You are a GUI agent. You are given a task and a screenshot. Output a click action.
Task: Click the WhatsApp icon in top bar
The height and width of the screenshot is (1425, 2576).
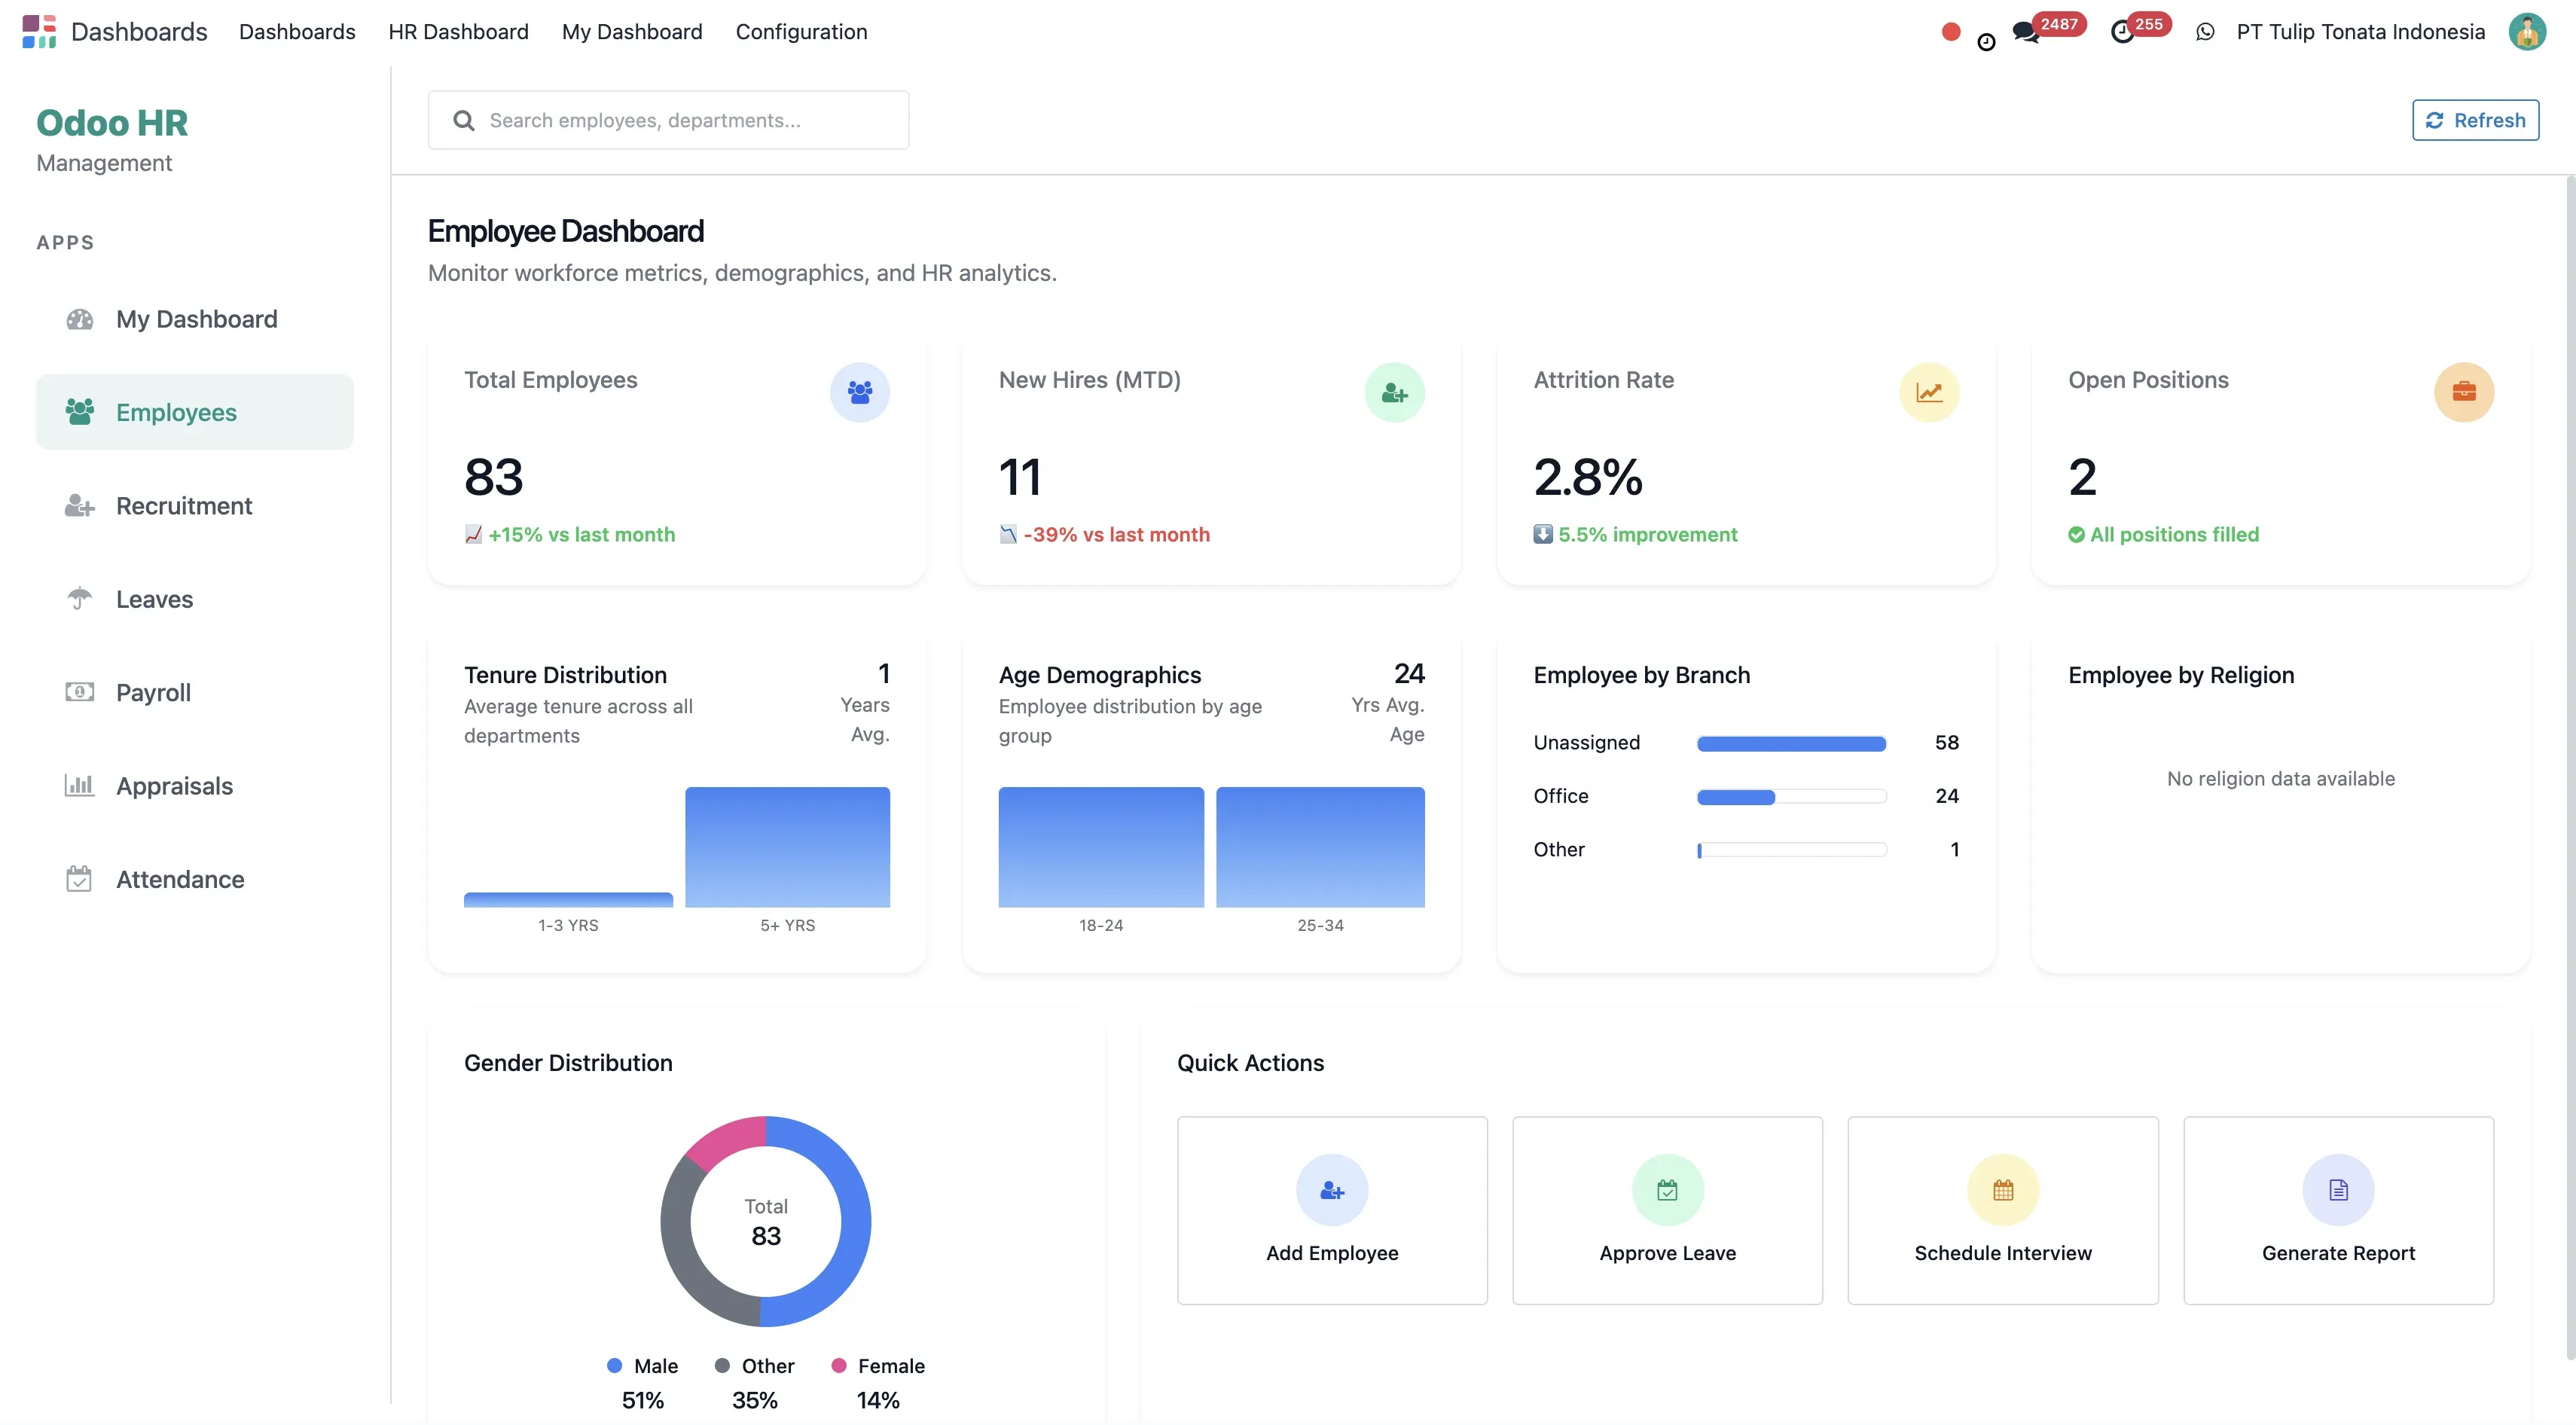tap(2205, 32)
